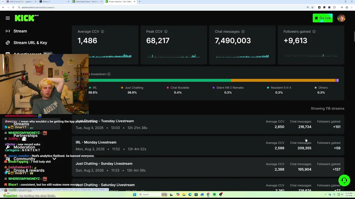
Task: Open Google Chrome from the taskbar
Action: (x=208, y=195)
